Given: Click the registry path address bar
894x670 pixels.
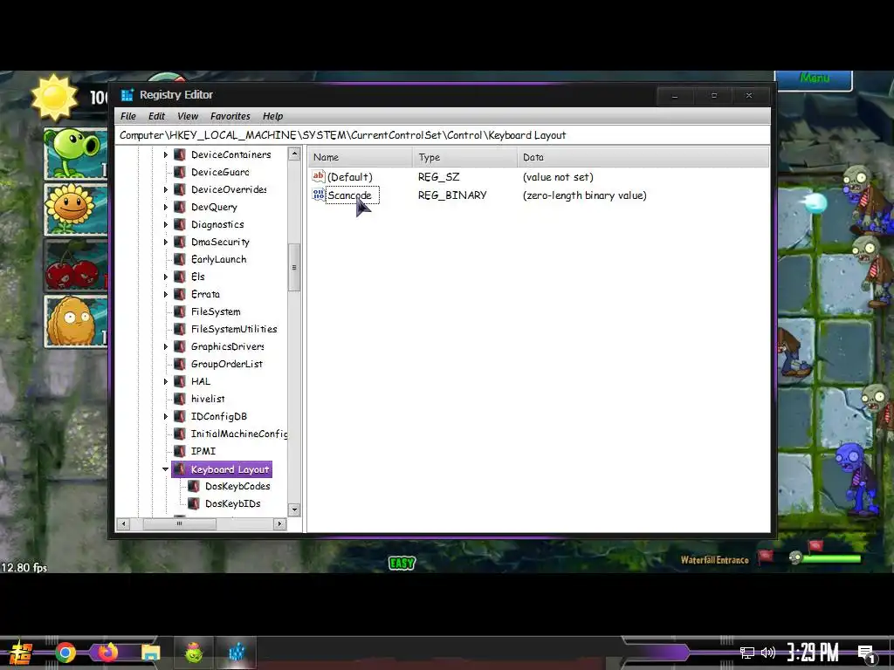Looking at the screenshot, I should point(443,135).
